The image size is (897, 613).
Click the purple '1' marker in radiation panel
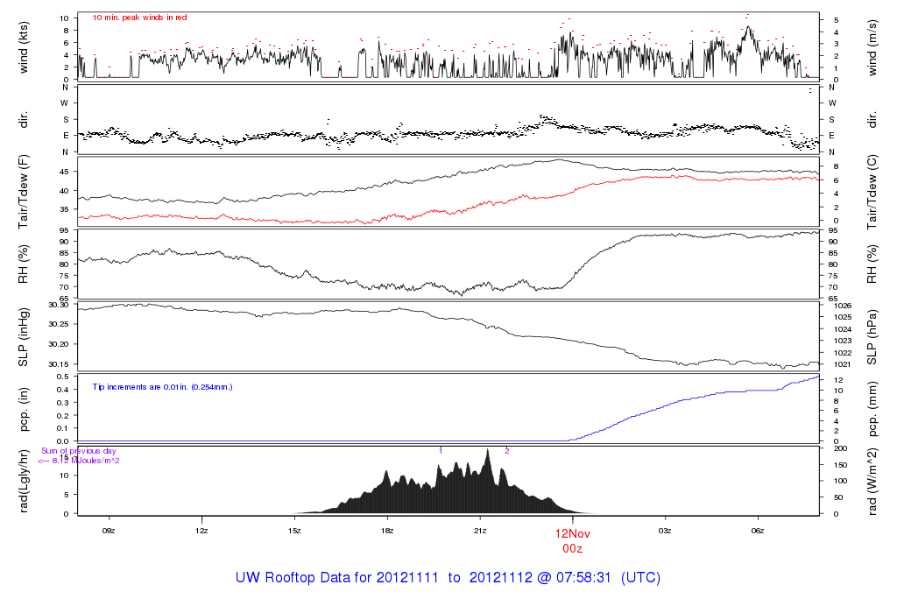441,451
